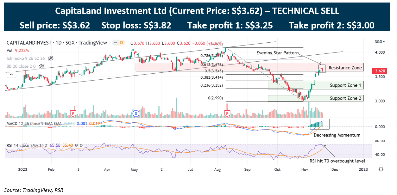Click the high price H3.680 in header

[x=154, y=43]
